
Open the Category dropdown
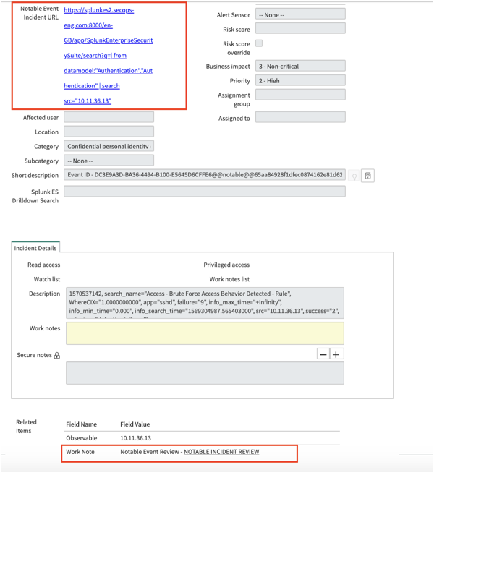tap(109, 146)
